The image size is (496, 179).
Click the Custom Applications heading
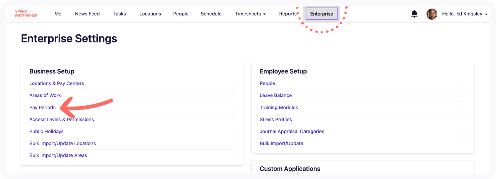tap(290, 169)
